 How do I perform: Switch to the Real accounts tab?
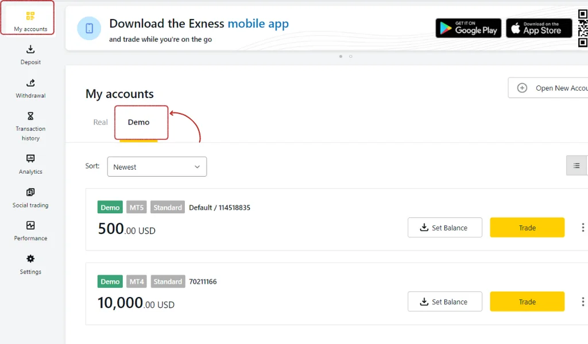click(100, 122)
